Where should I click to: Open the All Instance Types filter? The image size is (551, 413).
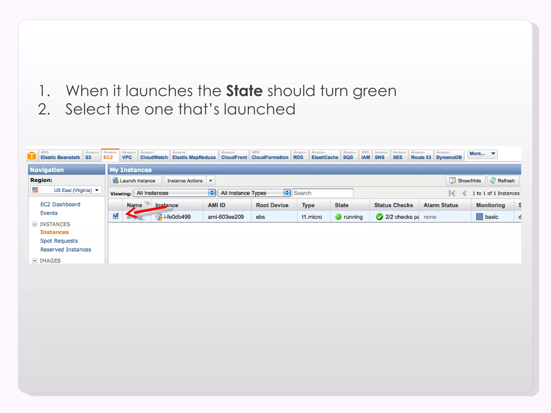tap(254, 193)
